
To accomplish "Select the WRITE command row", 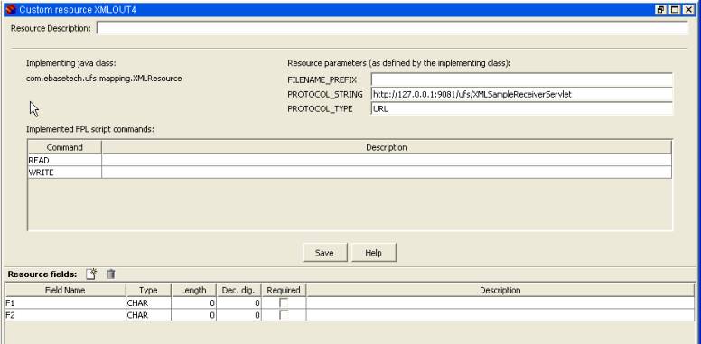I will click(350, 172).
